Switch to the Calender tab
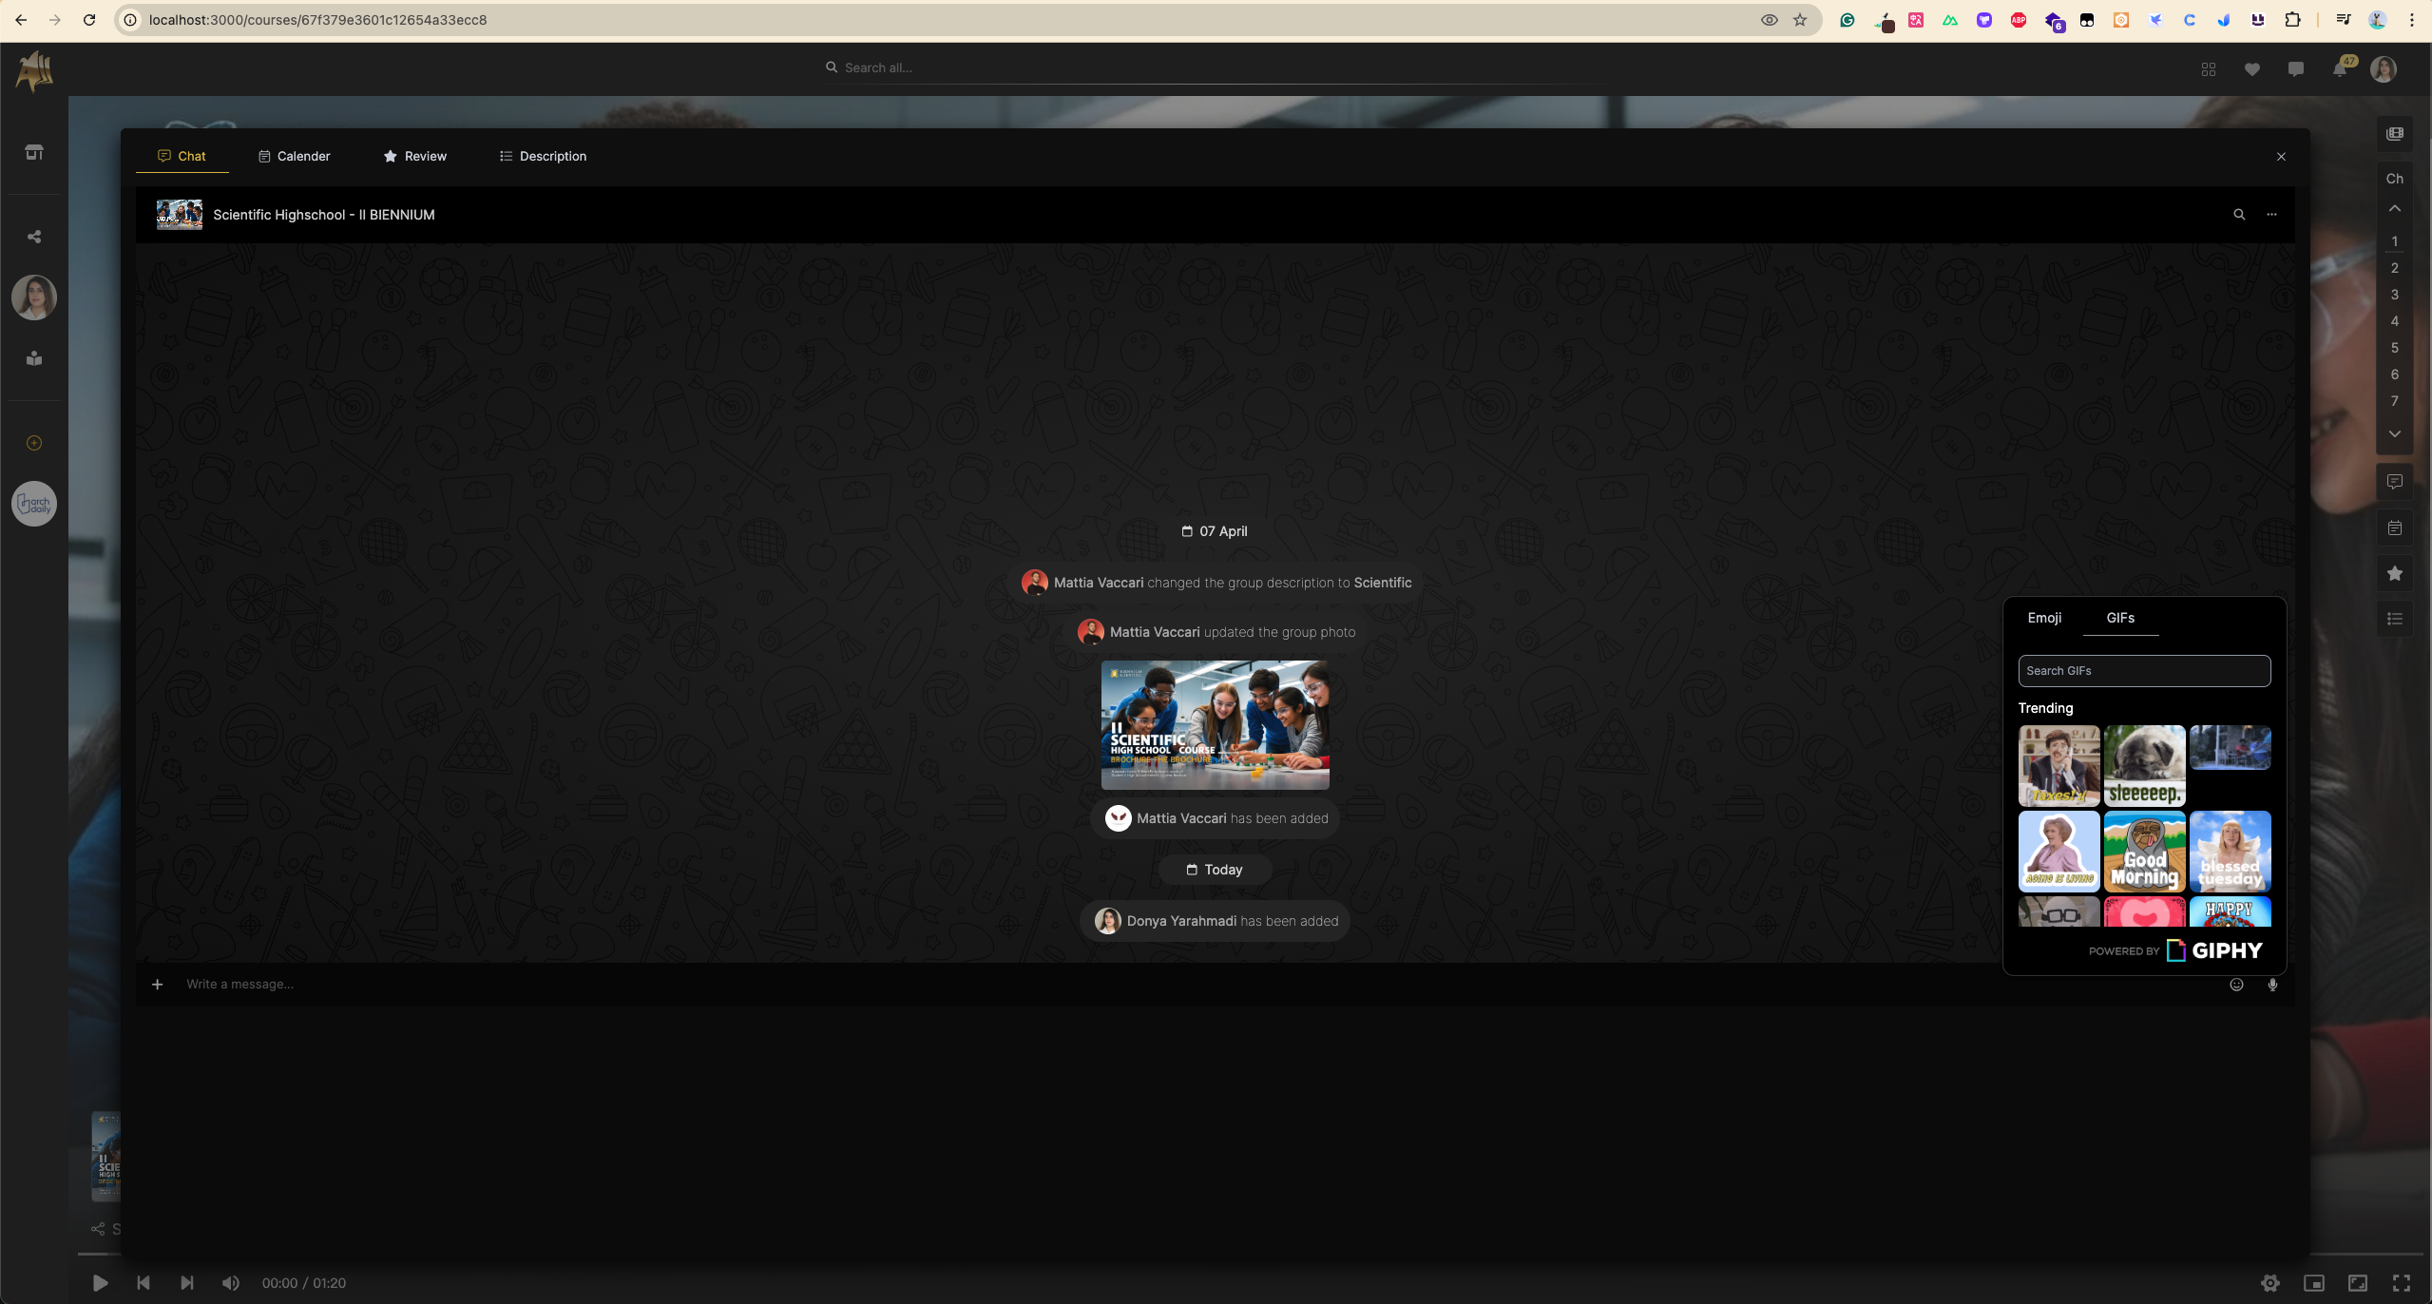The height and width of the screenshot is (1304, 2432). coord(294,156)
